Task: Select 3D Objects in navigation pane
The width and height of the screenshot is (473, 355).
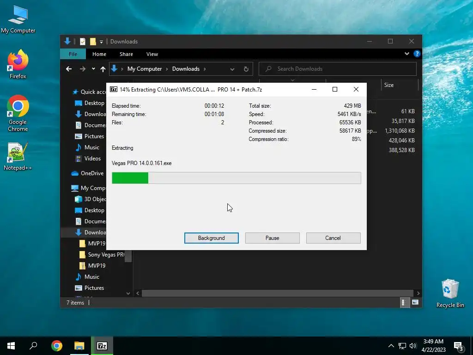Action: [x=91, y=199]
